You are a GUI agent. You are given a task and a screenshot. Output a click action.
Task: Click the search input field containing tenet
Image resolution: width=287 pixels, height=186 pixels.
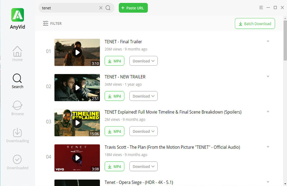pos(69,8)
